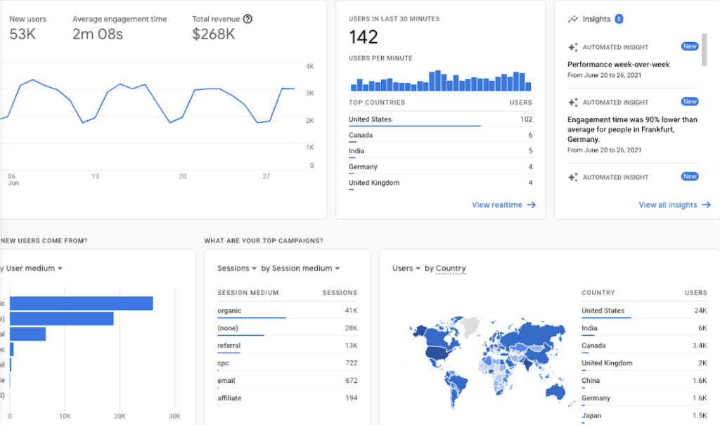Image resolution: width=720 pixels, height=425 pixels.
Task: Open the User medium dropdown in the left panel
Action: pos(31,268)
